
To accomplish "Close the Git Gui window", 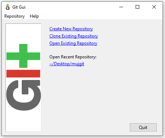I will pos(154,7).
